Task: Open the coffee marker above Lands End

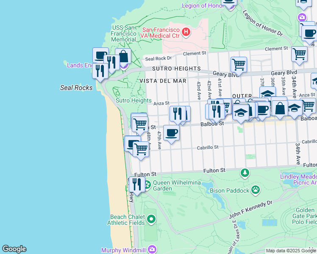Action: click(x=100, y=55)
